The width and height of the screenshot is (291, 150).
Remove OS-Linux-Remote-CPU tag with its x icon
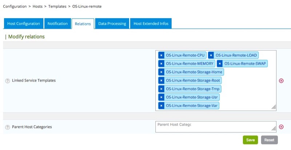pos(161,55)
